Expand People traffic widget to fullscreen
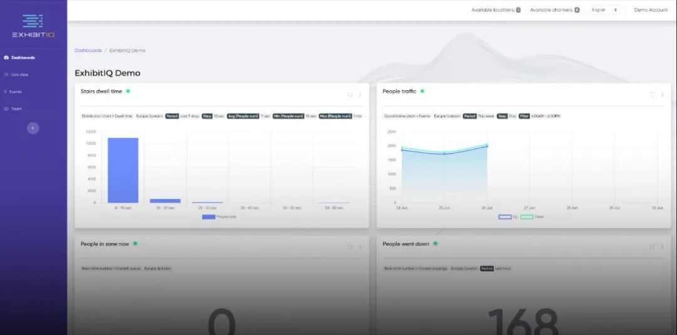This screenshot has width=677, height=335. (x=652, y=95)
